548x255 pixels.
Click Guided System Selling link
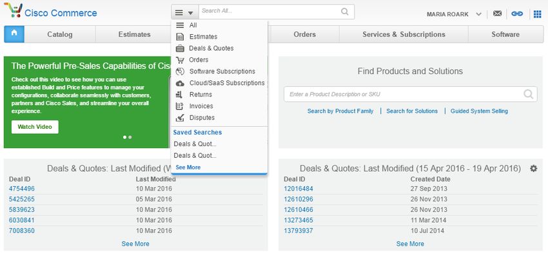[479, 111]
